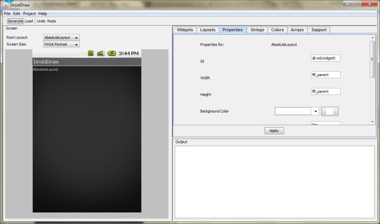Click the Apply button
The width and height of the screenshot is (380, 224).
274,131
